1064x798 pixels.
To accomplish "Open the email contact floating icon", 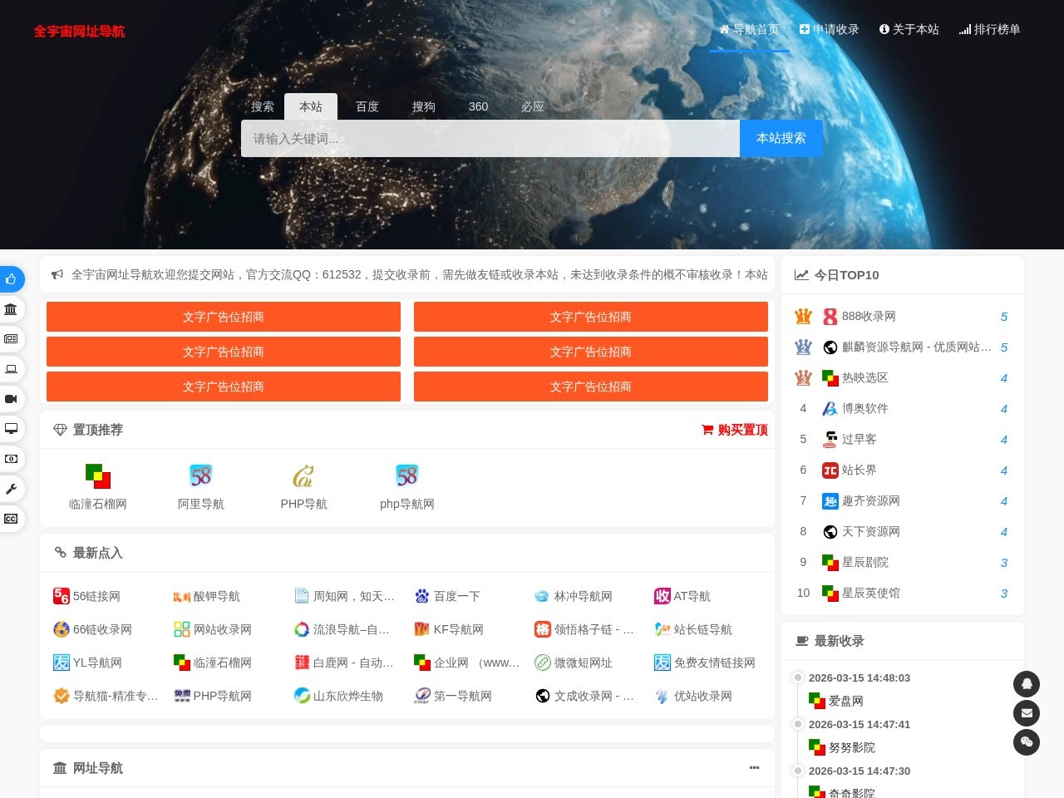I will pos(1027,713).
